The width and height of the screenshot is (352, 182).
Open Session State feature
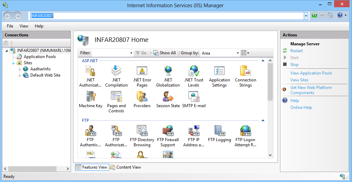point(168,100)
